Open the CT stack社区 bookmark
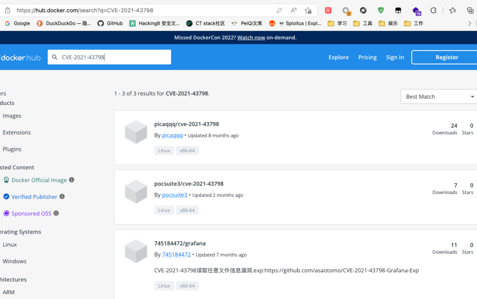The image size is (477, 299). (205, 23)
